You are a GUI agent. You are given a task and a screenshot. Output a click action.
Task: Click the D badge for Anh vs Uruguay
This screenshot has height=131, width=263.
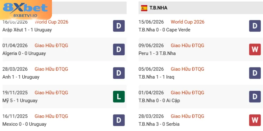[119, 73]
